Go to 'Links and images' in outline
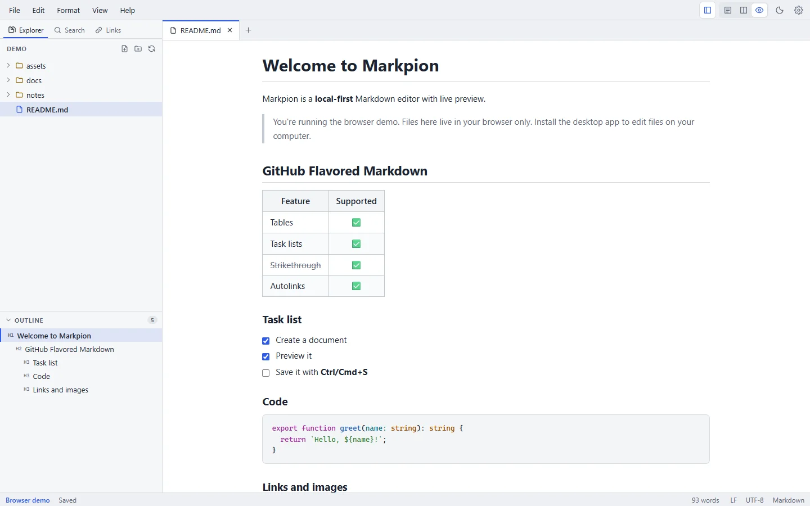This screenshot has height=506, width=810. coord(81,390)
